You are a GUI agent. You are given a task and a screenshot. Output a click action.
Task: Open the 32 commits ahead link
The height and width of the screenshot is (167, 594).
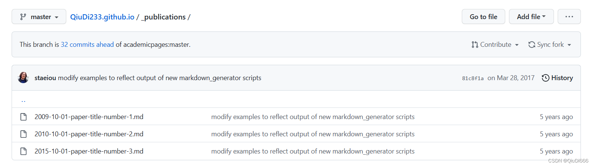(87, 45)
